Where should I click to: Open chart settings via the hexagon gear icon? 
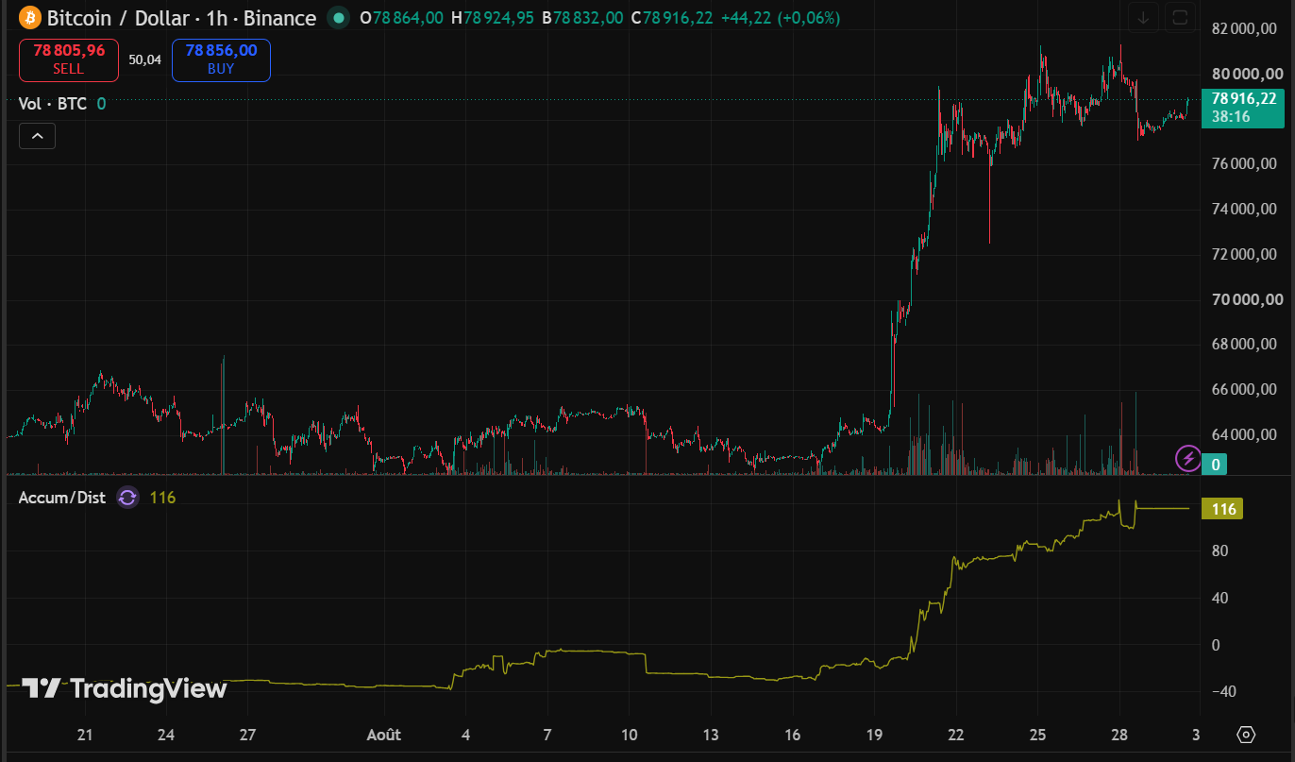(x=1246, y=735)
